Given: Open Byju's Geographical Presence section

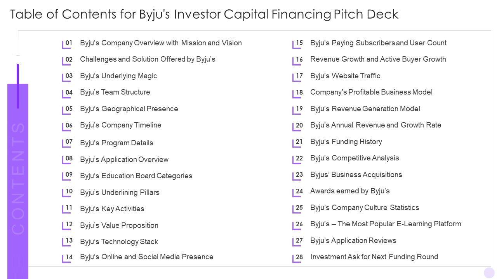Looking at the screenshot, I should coord(129,109).
